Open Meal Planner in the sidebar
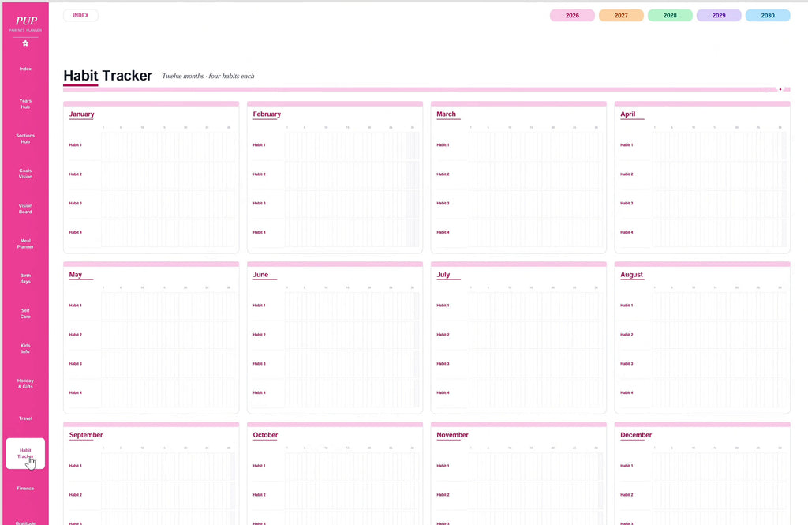This screenshot has height=525, width=808. tap(25, 243)
